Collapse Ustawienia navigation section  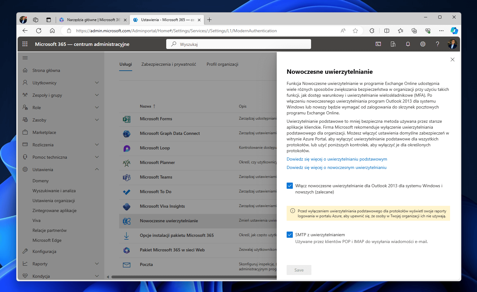(x=97, y=170)
